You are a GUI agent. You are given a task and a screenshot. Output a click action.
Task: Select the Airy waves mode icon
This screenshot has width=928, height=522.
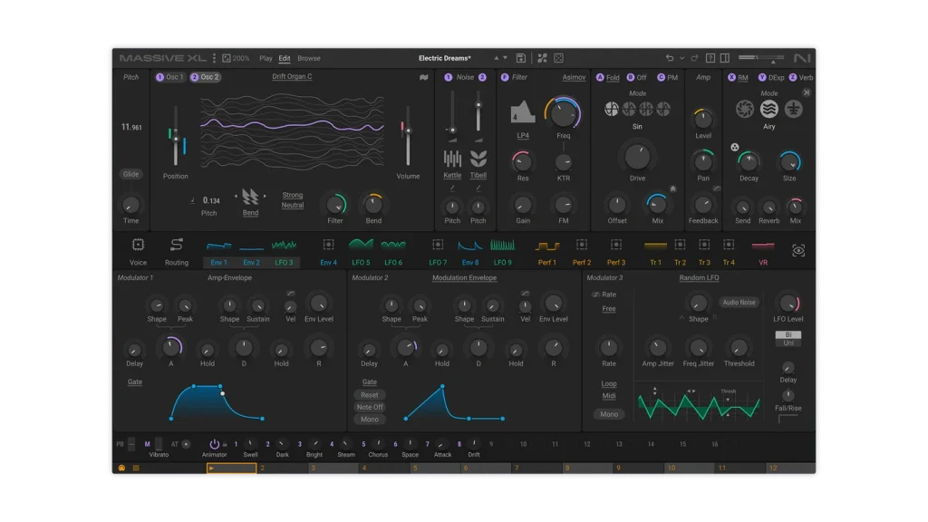[768, 109]
